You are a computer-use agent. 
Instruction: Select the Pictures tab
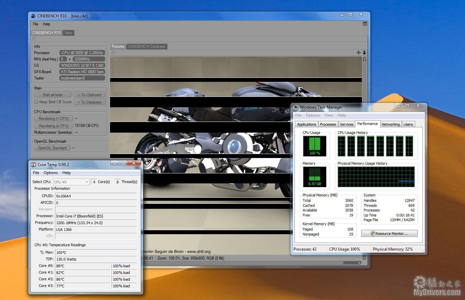pyautogui.click(x=118, y=46)
